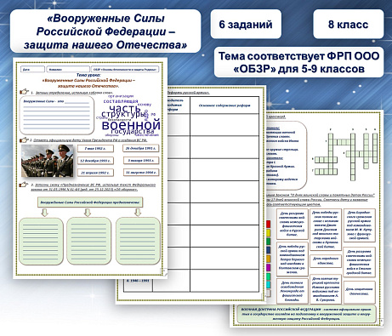The height and width of the screenshot is (336, 392).
Task: Click the Stalingrad battle card
Action: pos(359,261)
